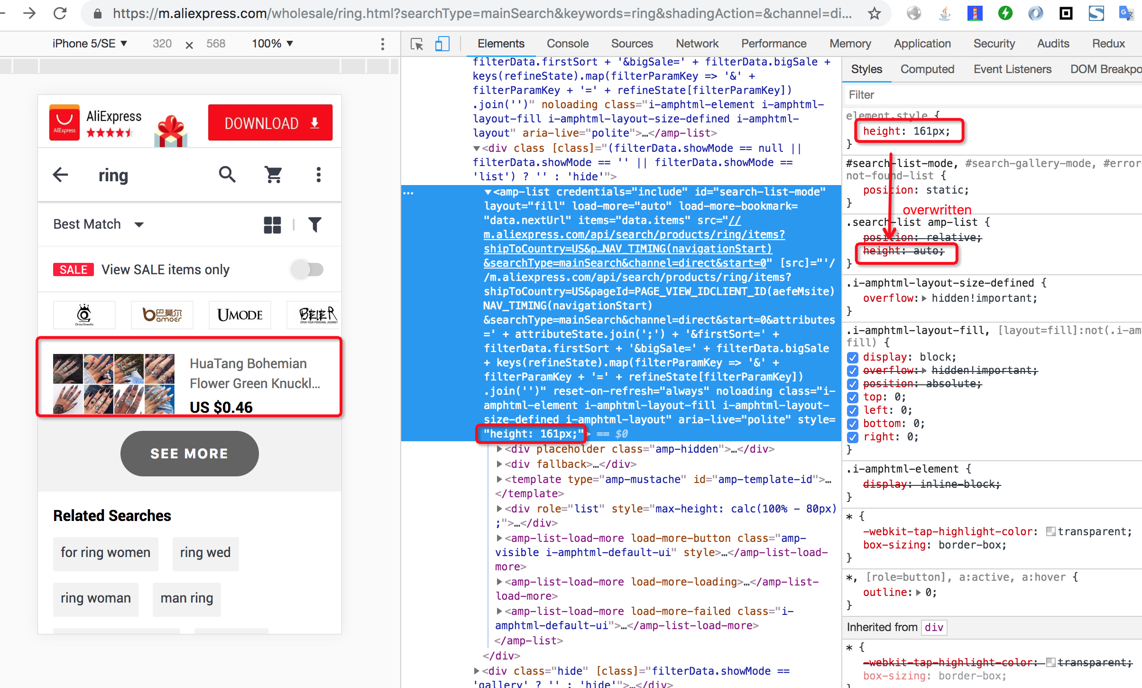Switch to the Console tab
Viewport: 1142px width, 688px height.
click(x=567, y=44)
